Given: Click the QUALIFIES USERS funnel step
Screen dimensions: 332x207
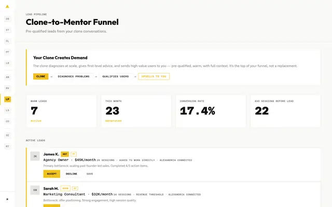Looking at the screenshot, I should 115,77.
